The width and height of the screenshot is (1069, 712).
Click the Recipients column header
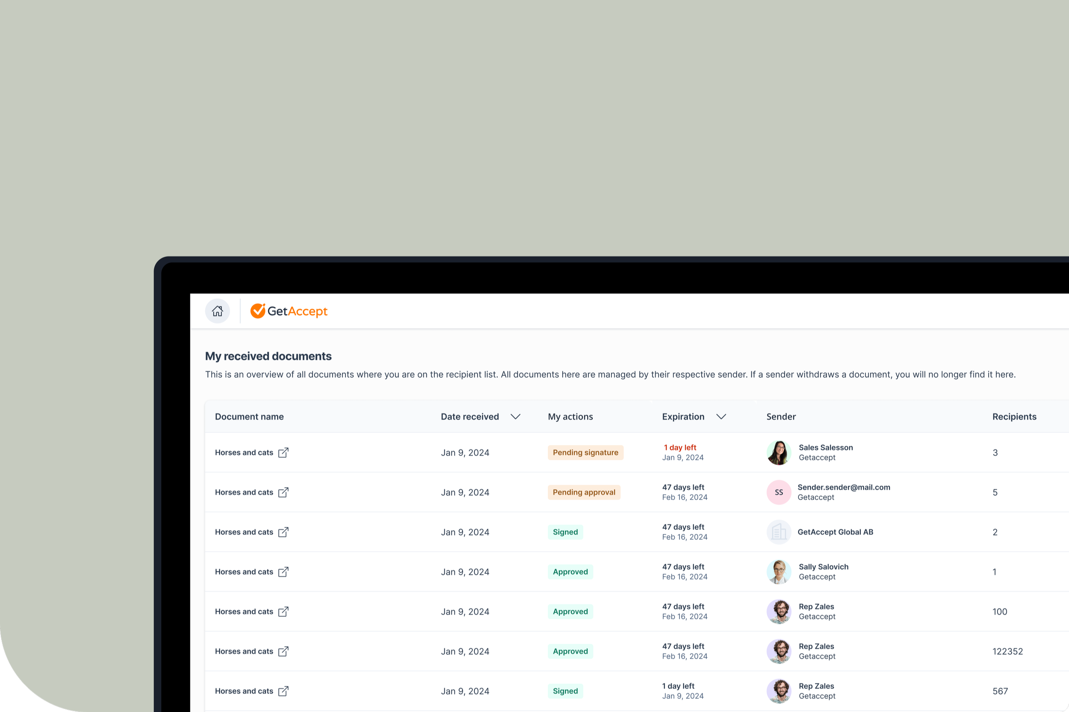coord(1014,417)
